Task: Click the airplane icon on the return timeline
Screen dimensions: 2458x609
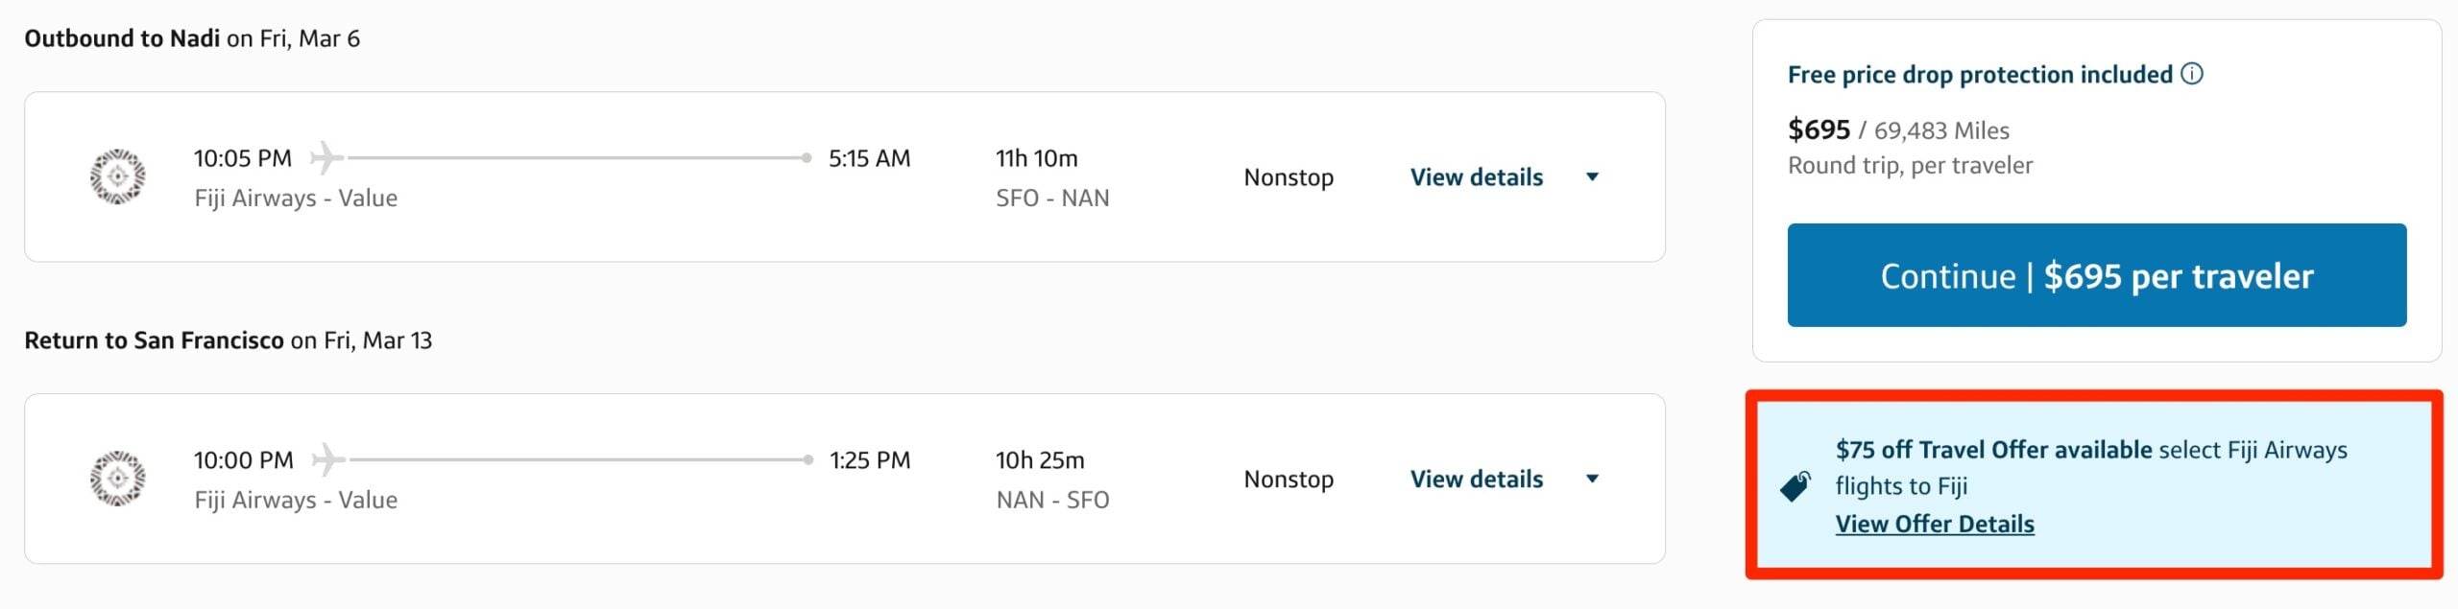Action: pos(327,459)
